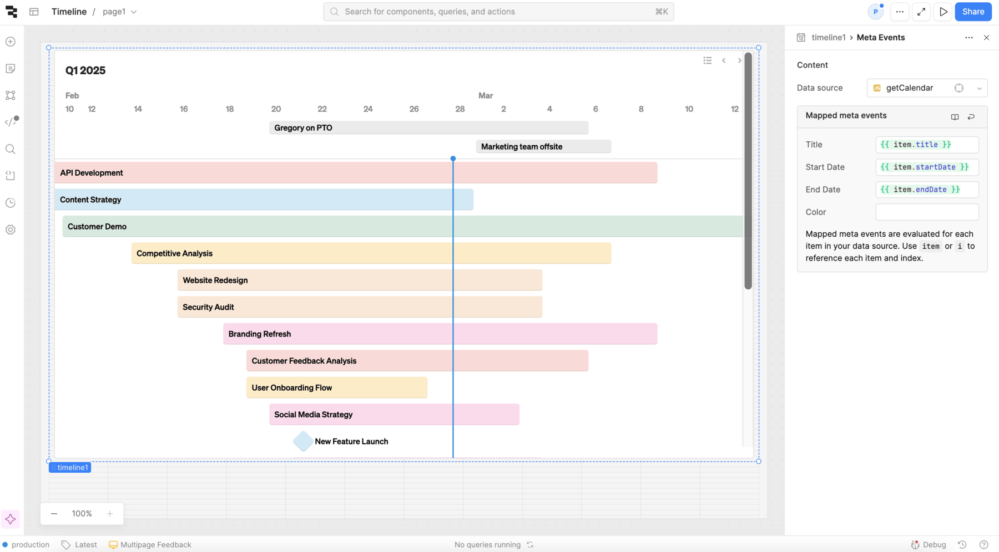Open the State inspector icon
This screenshot has height=552, width=999.
(x=11, y=176)
